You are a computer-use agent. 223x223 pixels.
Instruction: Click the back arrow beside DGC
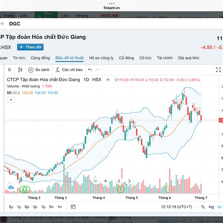[x=2, y=24]
